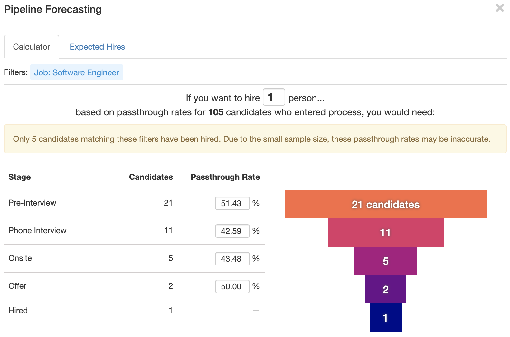This screenshot has height=337, width=510.
Task: Switch to the Expected Hires tab
Action: pyautogui.click(x=97, y=47)
